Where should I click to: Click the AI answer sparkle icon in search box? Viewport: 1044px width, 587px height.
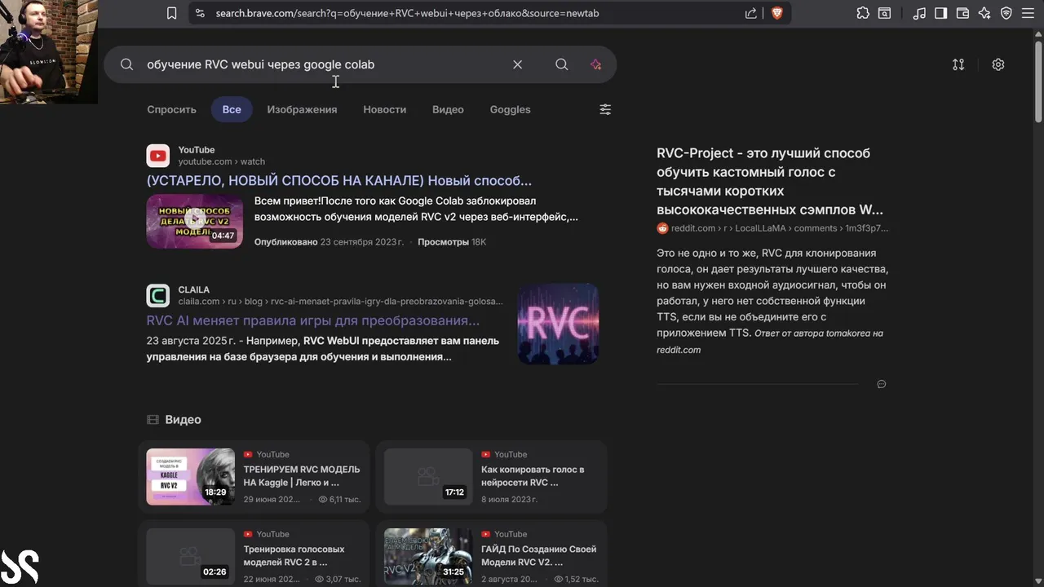[x=595, y=64]
